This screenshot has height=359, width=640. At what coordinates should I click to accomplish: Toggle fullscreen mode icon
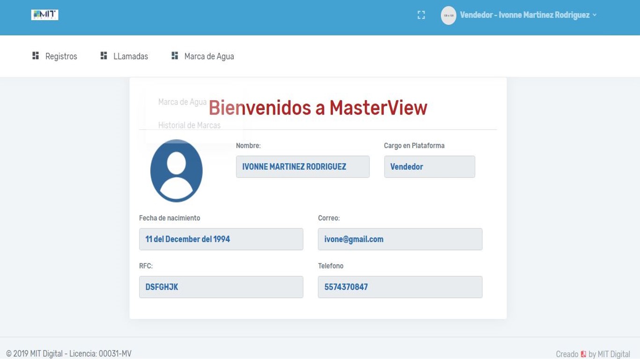click(x=421, y=15)
